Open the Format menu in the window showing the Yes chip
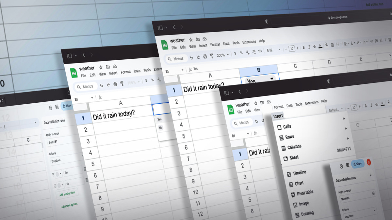This screenshot has width=392, height=220. [x=215, y=45]
